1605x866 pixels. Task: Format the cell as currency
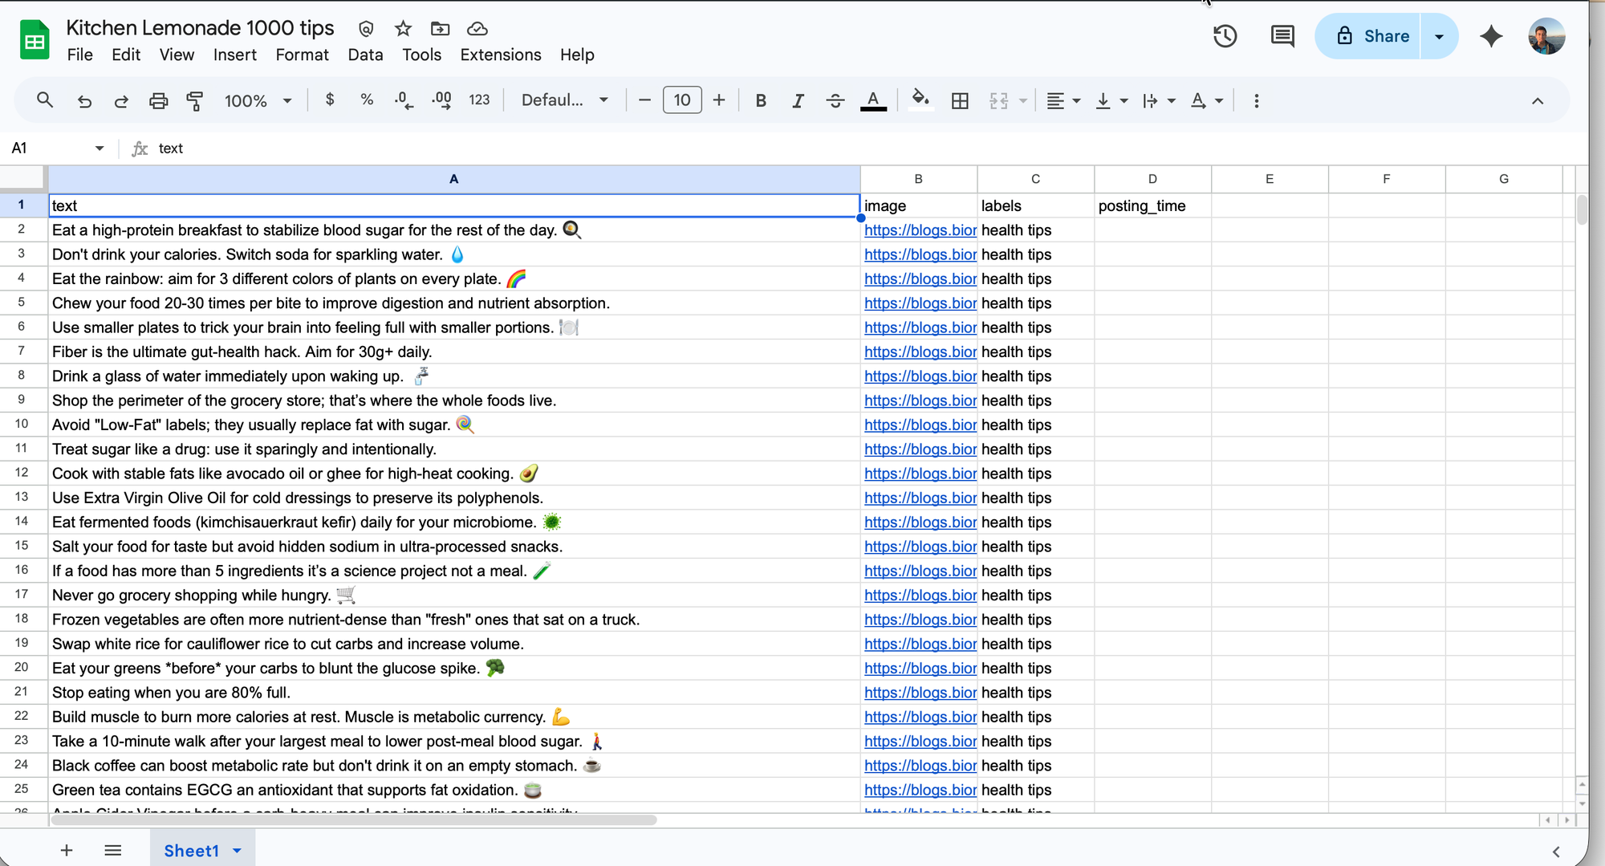tap(329, 100)
